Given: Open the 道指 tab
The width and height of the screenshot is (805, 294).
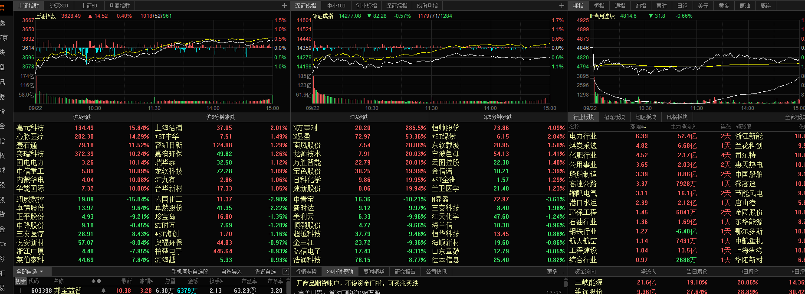Looking at the screenshot, I should tap(620, 6).
